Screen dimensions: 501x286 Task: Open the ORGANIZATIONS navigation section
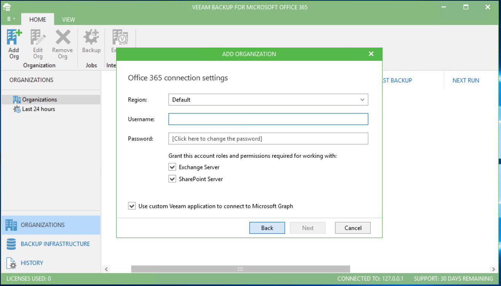pos(51,225)
